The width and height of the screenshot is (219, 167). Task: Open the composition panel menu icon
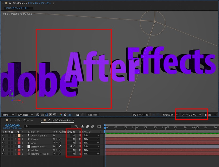pos(53,3)
